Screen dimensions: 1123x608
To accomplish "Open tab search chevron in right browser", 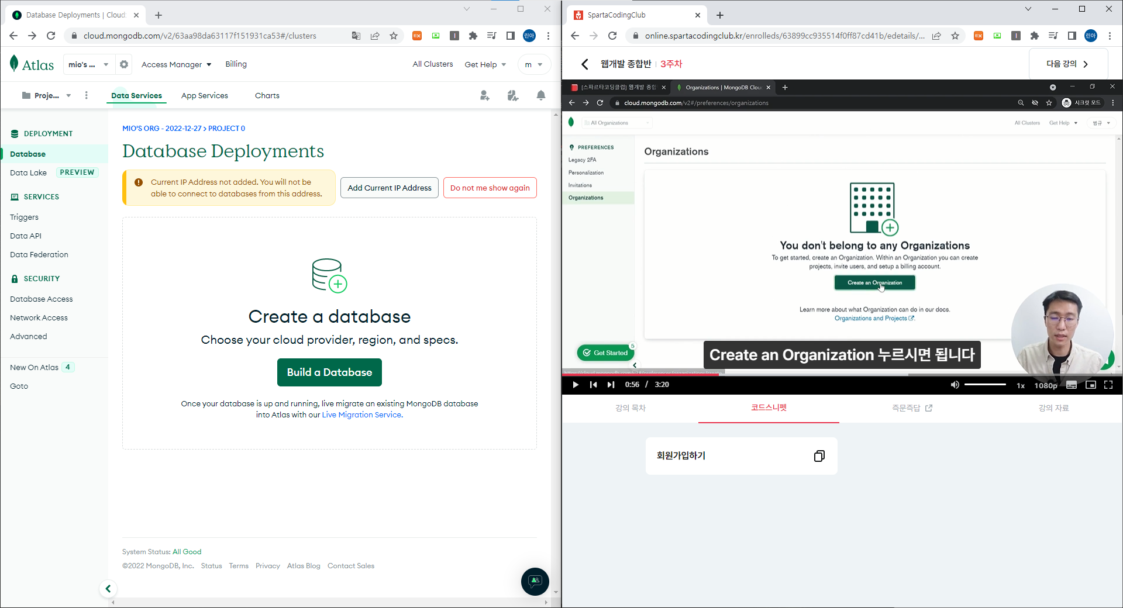I will [x=1028, y=9].
